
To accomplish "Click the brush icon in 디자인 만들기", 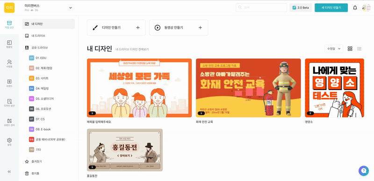I will pos(95,28).
